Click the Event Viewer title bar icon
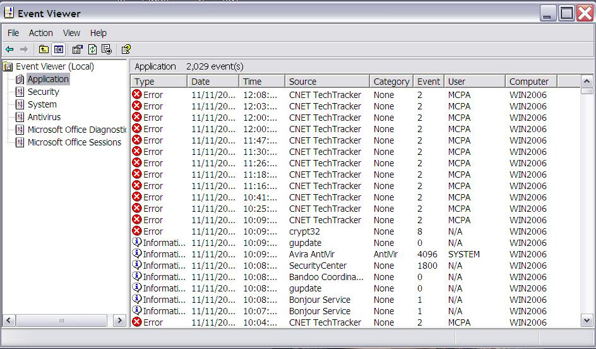596x349 pixels. click(8, 13)
